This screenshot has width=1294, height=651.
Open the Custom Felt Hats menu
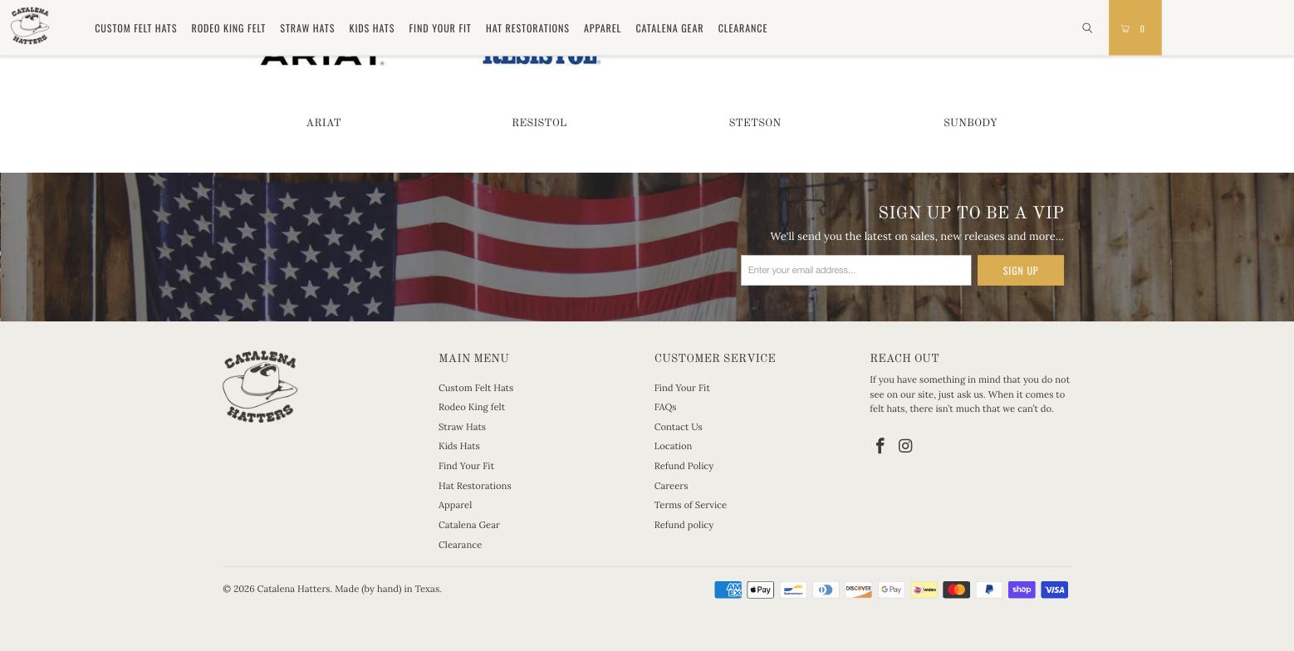click(135, 28)
